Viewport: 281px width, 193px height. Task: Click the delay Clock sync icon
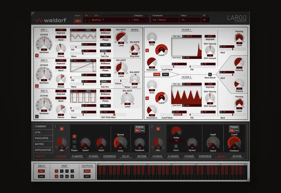point(176,146)
